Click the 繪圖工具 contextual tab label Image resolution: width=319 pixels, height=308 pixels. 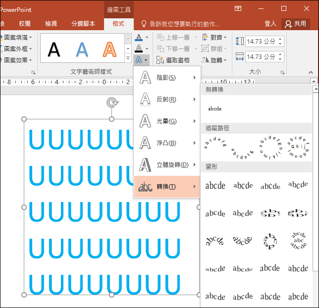[119, 9]
